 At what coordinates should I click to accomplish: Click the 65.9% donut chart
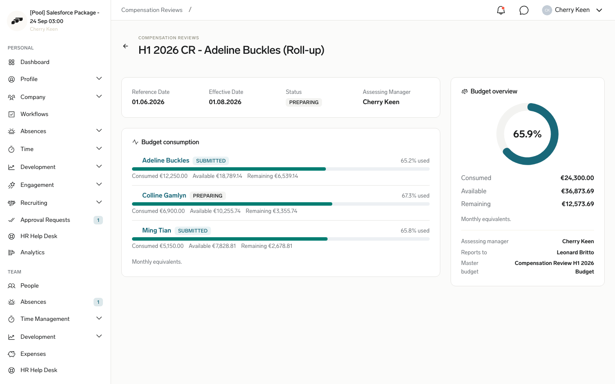click(527, 134)
